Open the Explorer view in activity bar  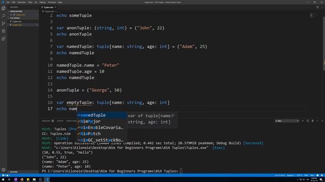point(4,8)
